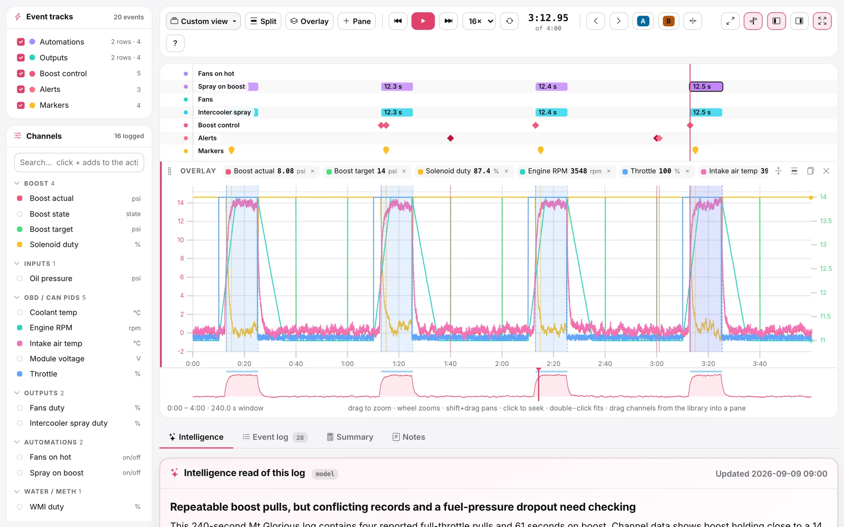844x527 pixels.
Task: Remove Throttle from overlay
Action: coord(687,171)
